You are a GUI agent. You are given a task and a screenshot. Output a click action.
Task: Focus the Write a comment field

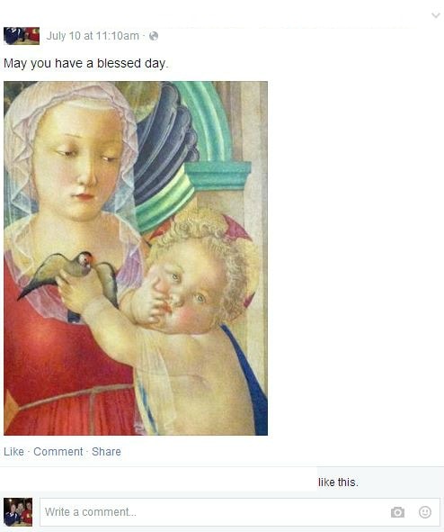[x=240, y=512]
